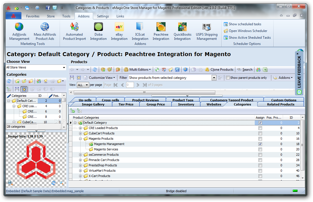The image size is (313, 202).
Task: Open eBay Integration addon
Action: pos(119,31)
